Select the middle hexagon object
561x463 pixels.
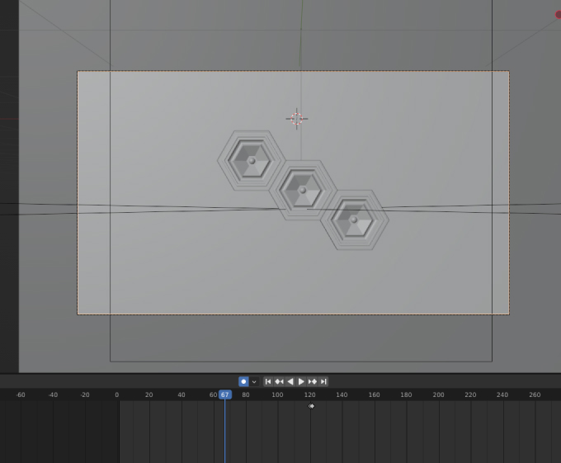303,190
